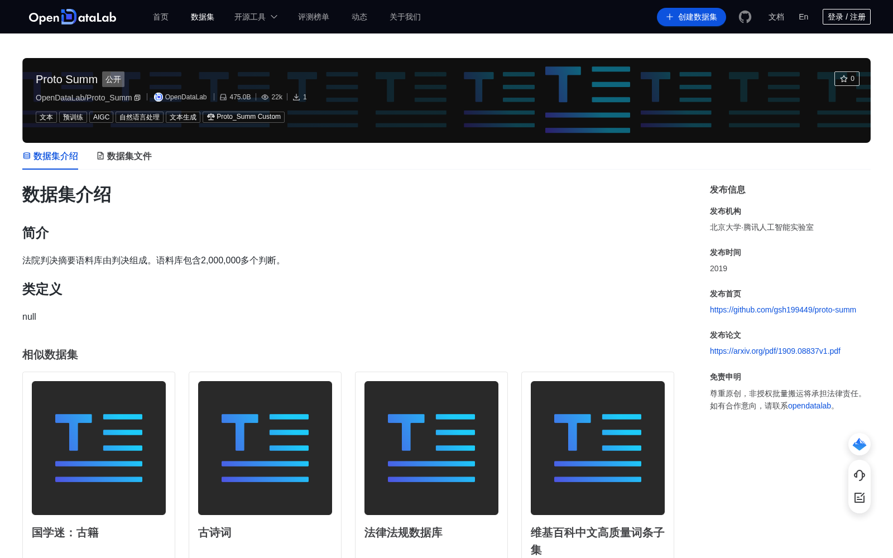Click the 自然语言处理 tag

click(140, 117)
